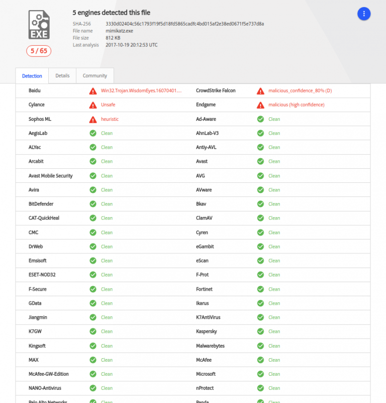Open the blue three-dot options menu

coord(364,14)
